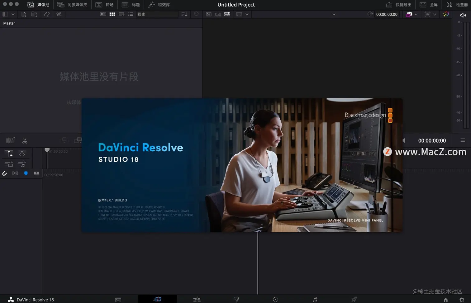Screen dimensions: 471x303
Task: Open the 特效库 effects library tab
Action: [159, 5]
